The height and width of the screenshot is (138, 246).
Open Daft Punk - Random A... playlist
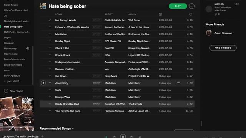[x=17, y=32]
